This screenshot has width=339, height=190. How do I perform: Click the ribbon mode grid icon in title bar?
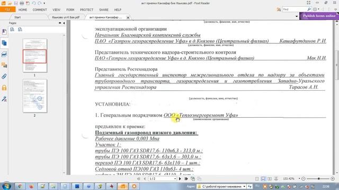(x=308, y=3)
